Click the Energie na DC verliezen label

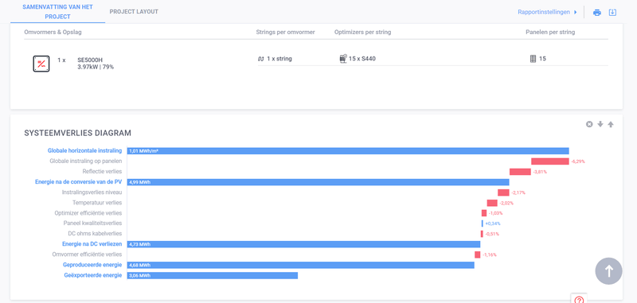point(92,244)
